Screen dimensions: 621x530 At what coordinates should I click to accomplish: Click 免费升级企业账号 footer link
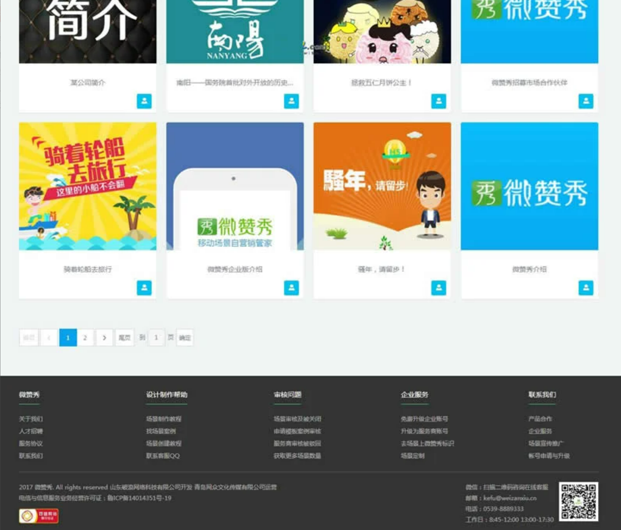point(424,419)
